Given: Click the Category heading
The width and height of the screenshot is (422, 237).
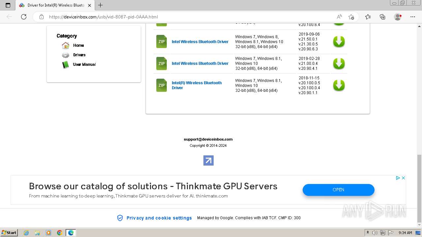Looking at the screenshot, I should (x=67, y=36).
